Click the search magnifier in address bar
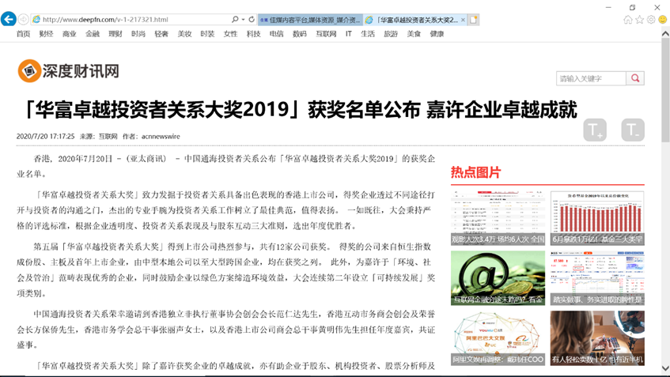This screenshot has width=670, height=377. 235,19
